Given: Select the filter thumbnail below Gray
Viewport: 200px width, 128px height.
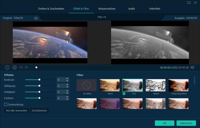Looking at the screenshot, I should coord(132,104).
